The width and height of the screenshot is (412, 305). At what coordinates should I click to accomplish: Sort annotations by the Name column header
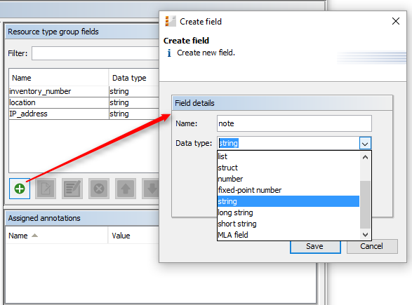(x=18, y=236)
